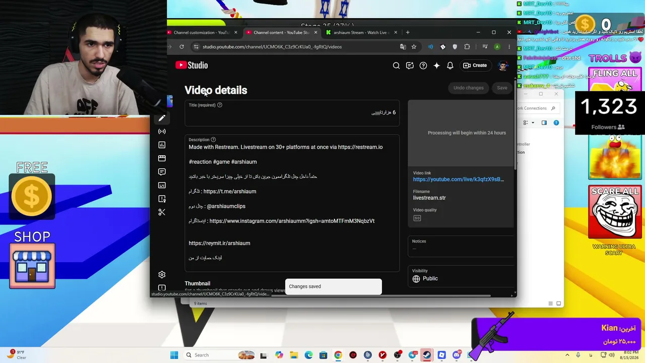Click the sparkle Ask Studio icon
The image size is (645, 363).
(x=436, y=66)
